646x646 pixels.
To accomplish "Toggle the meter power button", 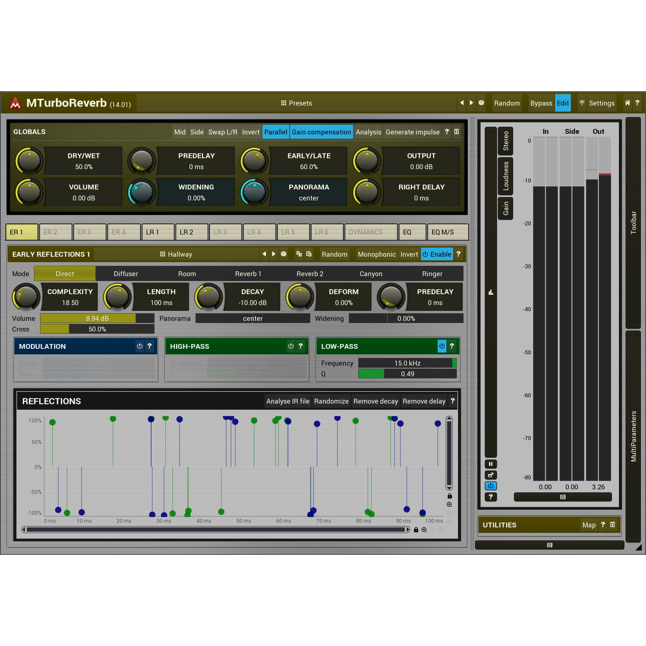I will click(491, 486).
